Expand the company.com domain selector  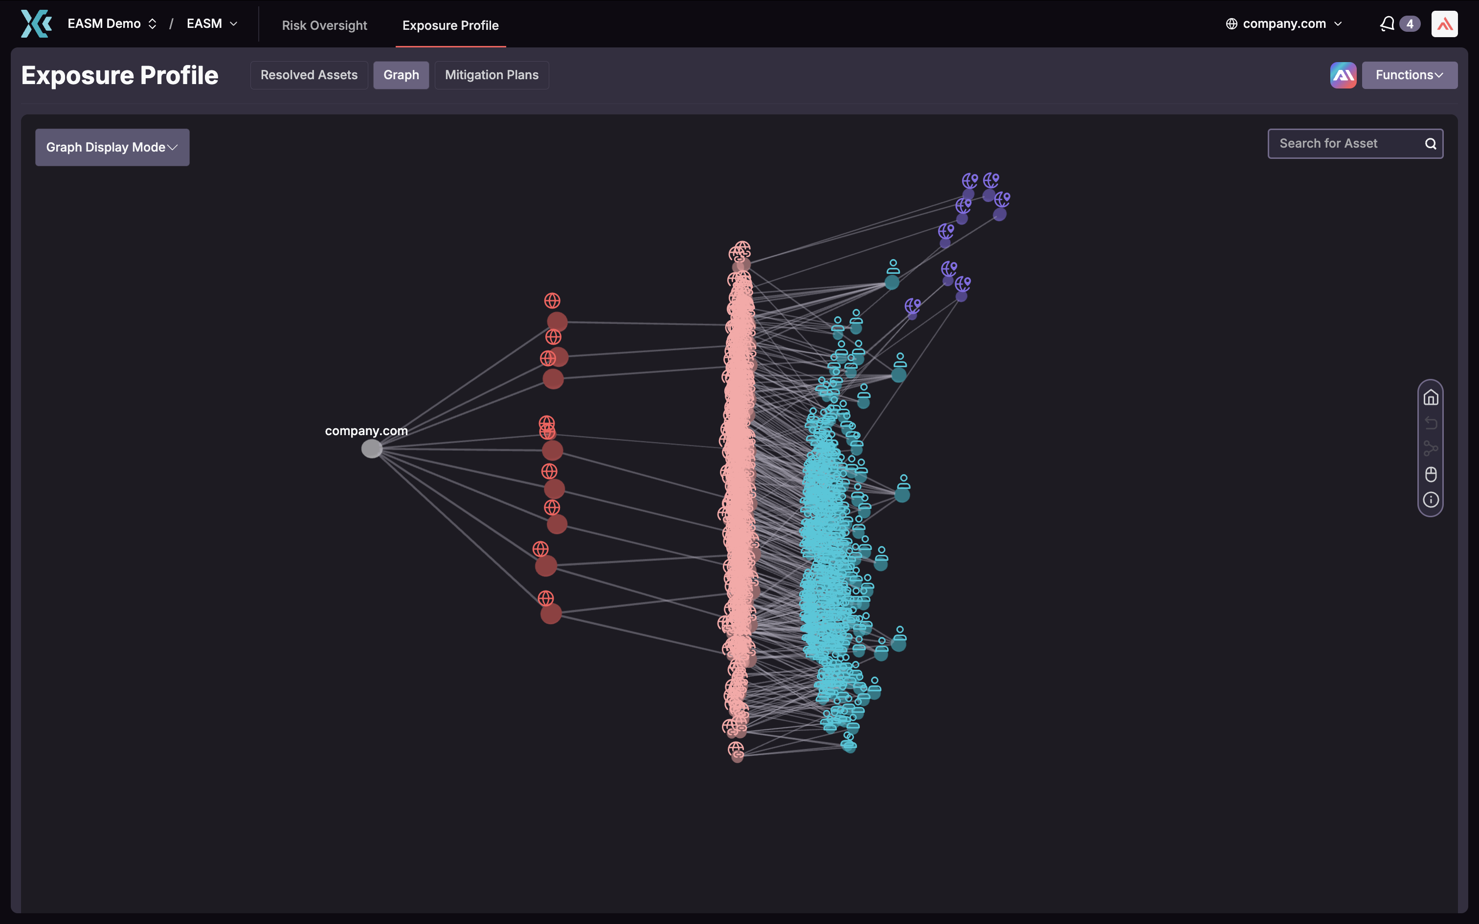[x=1338, y=23]
